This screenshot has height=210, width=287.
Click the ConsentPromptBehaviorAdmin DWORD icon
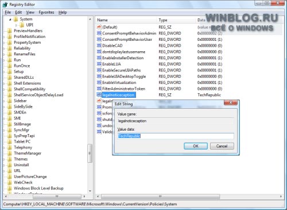tap(99, 33)
